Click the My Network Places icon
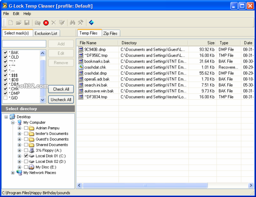Screen dimensions: 256x197 19,172
